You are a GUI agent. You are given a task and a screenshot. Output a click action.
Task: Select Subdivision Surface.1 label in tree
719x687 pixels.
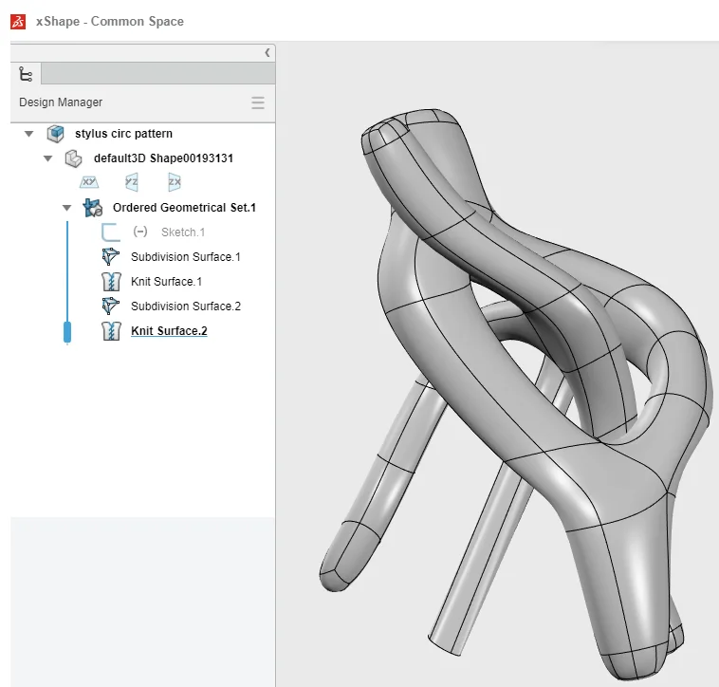point(185,257)
